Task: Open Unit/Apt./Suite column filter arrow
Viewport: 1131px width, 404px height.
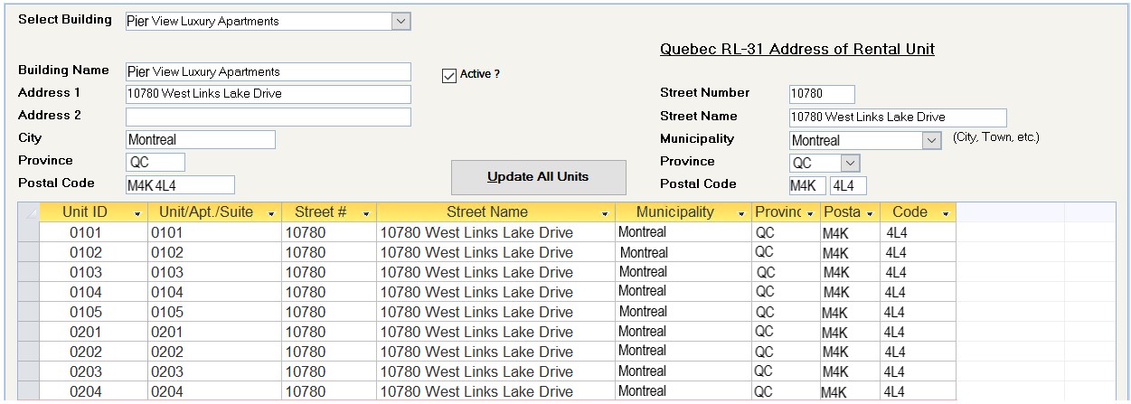Action: click(x=271, y=213)
